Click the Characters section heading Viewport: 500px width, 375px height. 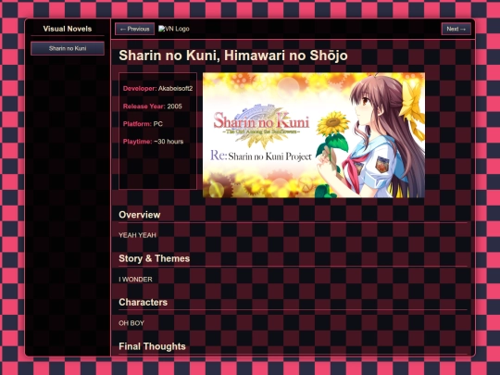point(143,302)
